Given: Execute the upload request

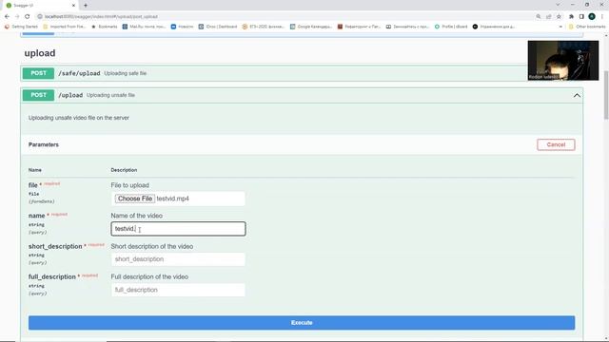Looking at the screenshot, I should [x=302, y=323].
